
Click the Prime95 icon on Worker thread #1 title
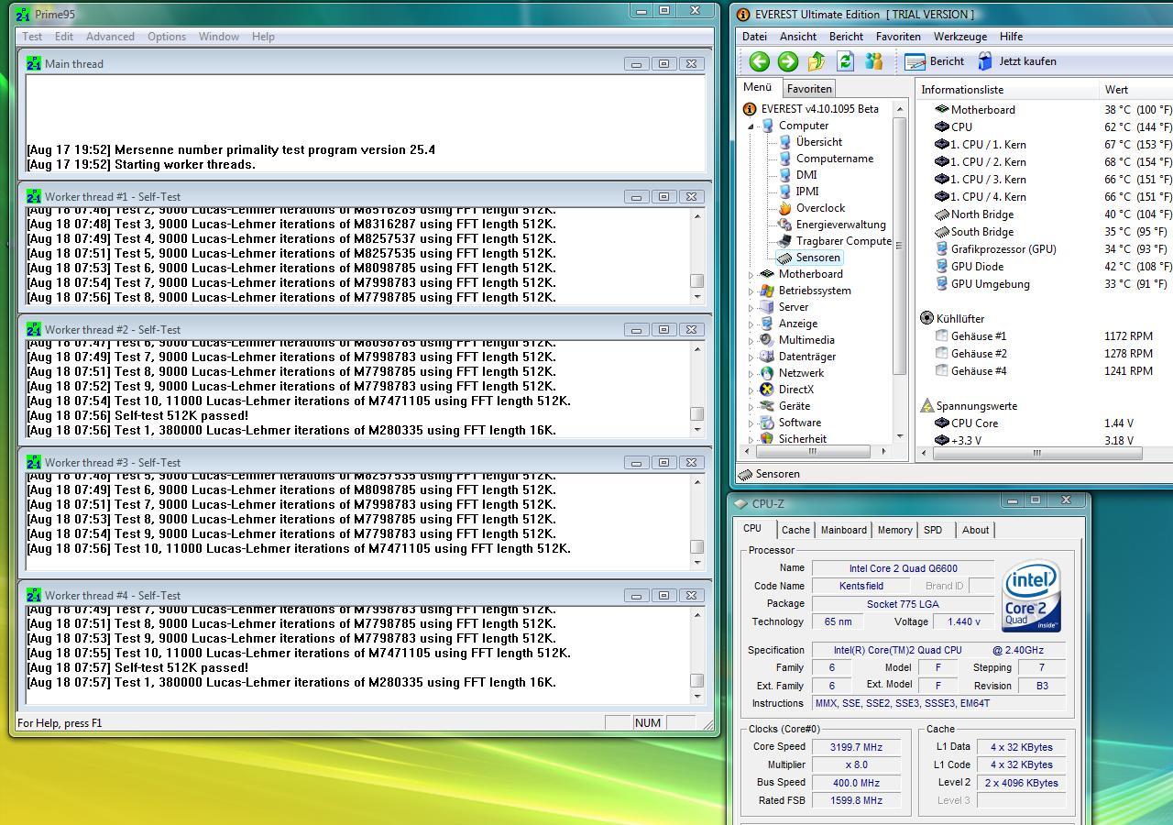tap(34, 196)
